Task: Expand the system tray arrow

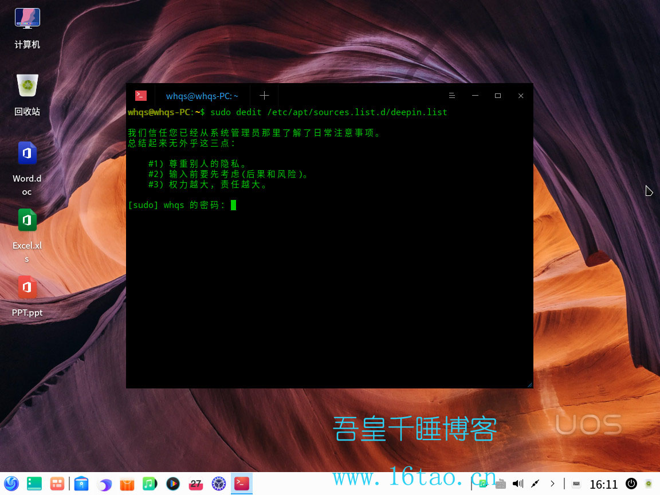Action: [x=552, y=484]
